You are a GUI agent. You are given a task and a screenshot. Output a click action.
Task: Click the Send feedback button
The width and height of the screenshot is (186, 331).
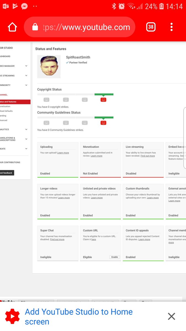7,173
